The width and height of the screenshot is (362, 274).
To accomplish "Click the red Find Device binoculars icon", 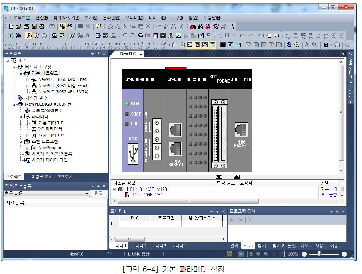I will click(x=193, y=26).
